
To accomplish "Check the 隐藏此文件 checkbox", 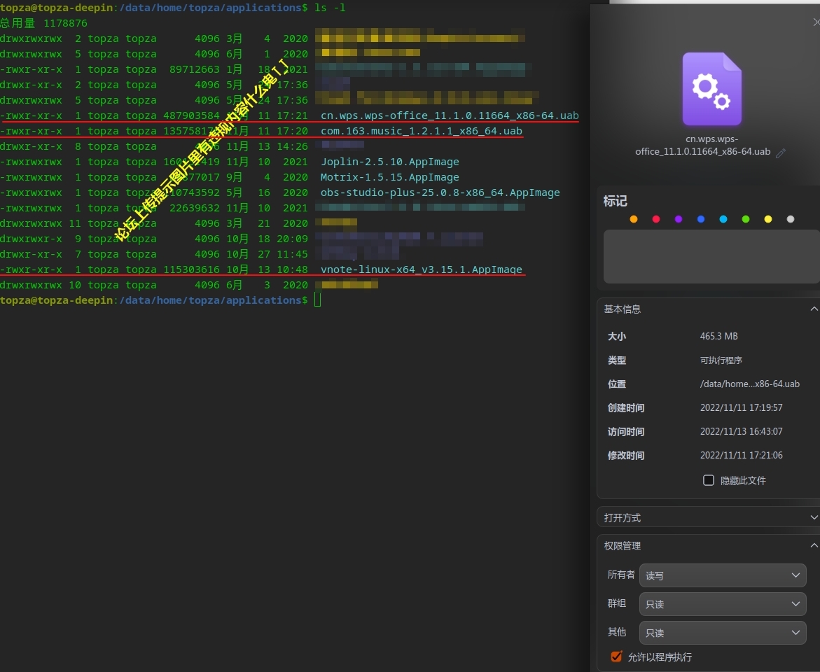I will coord(709,480).
